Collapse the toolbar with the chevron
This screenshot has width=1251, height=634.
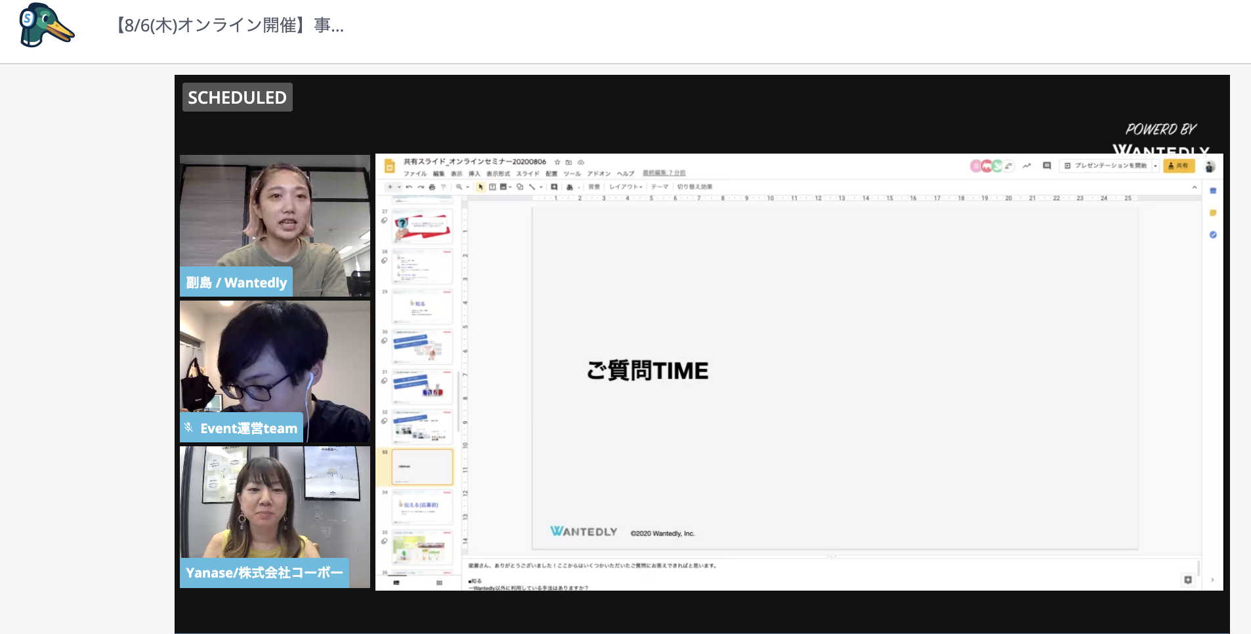[1195, 187]
